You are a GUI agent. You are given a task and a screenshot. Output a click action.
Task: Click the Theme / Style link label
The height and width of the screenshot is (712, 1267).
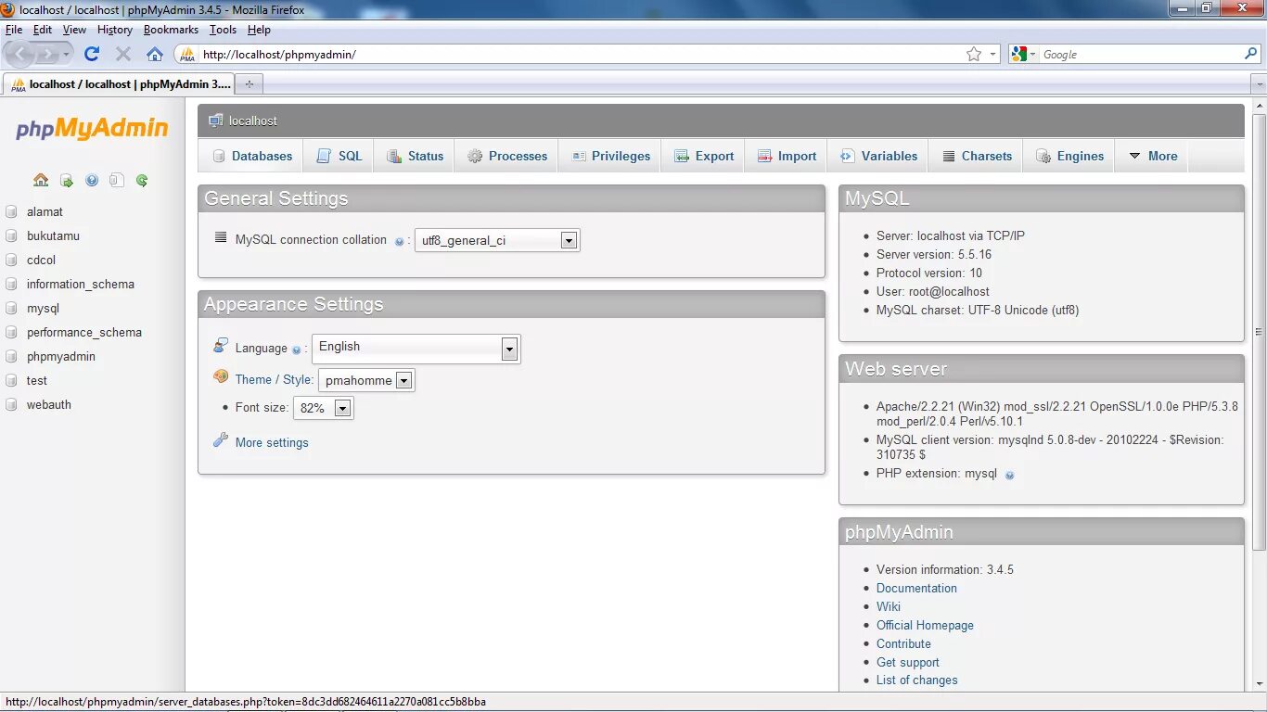coord(275,379)
